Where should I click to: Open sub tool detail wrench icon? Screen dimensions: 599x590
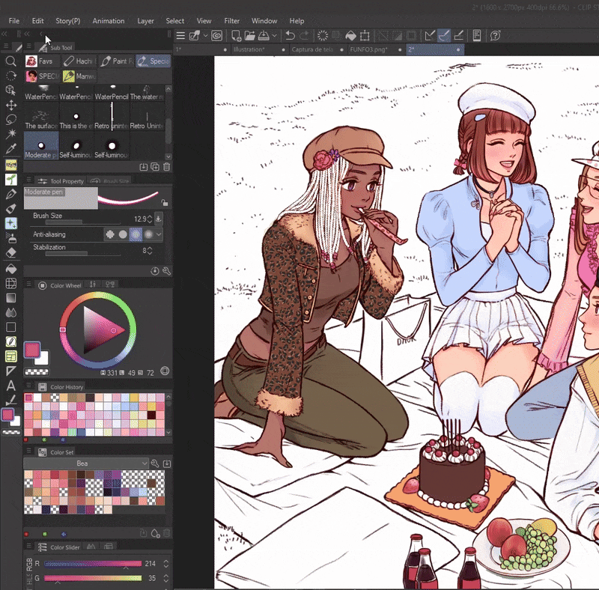pyautogui.click(x=166, y=271)
